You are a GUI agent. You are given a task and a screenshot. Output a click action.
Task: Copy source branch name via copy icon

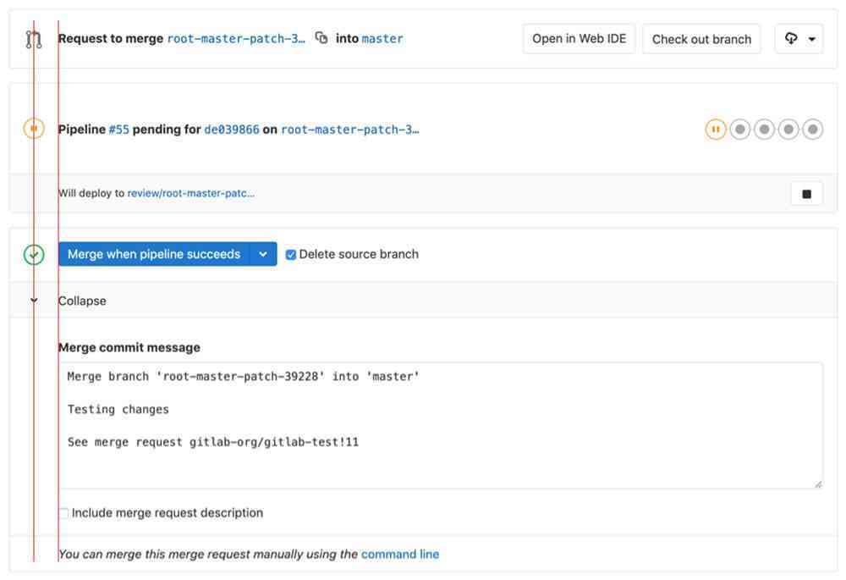pyautogui.click(x=321, y=38)
